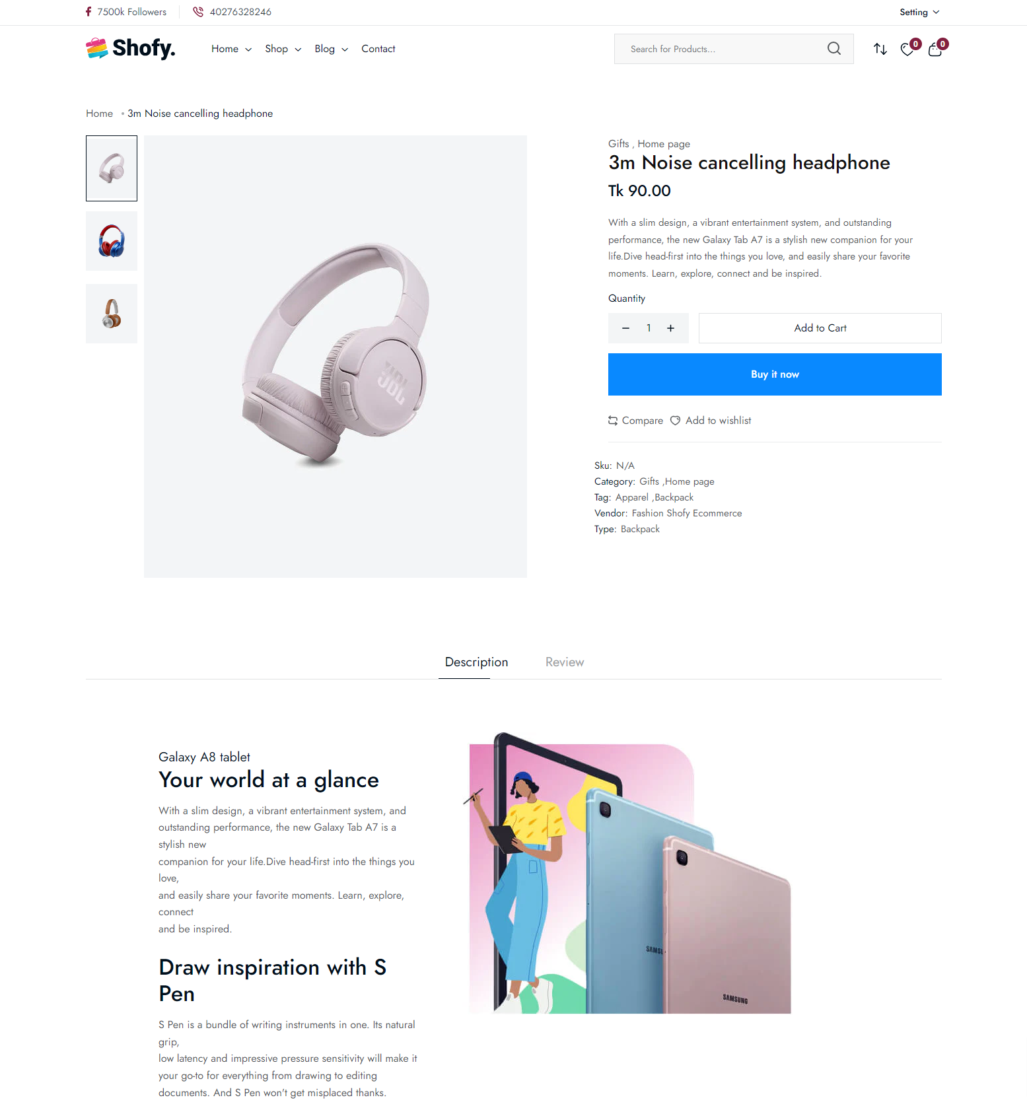
Task: Click the Buy it now button
Action: 775,374
